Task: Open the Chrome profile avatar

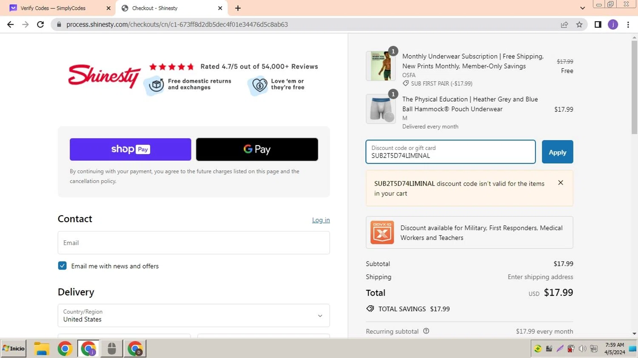Action: pos(613,25)
